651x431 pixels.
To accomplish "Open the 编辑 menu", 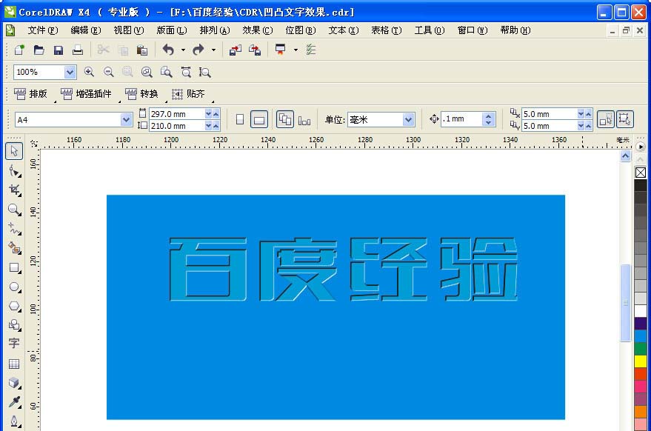I will (86, 30).
